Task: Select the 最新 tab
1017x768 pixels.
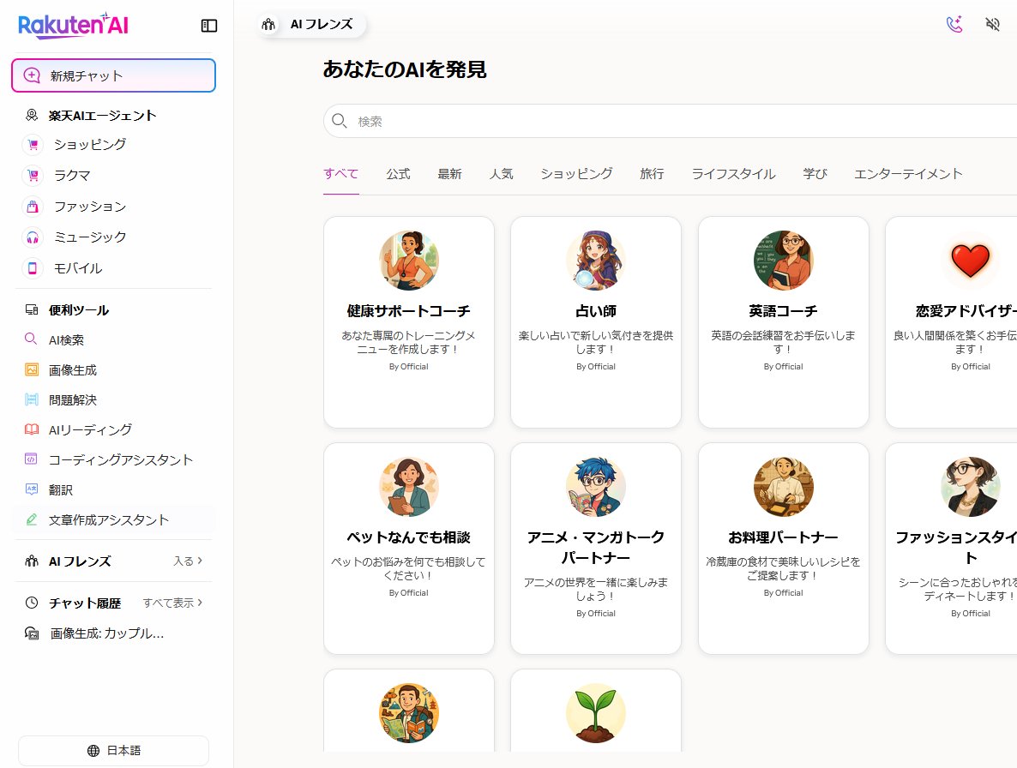Action: coord(449,174)
